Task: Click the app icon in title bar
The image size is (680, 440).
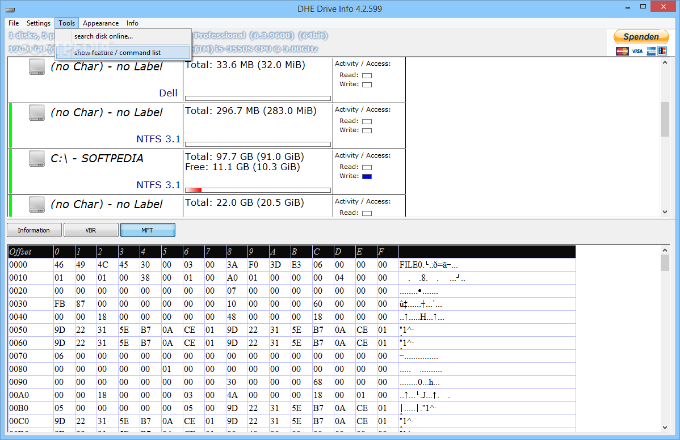Action: [10, 9]
